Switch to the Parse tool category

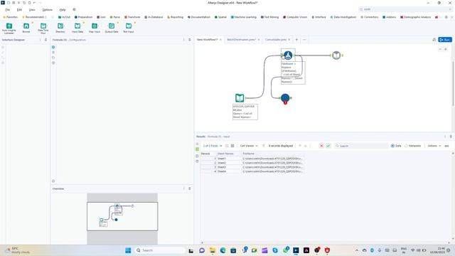(x=115, y=17)
